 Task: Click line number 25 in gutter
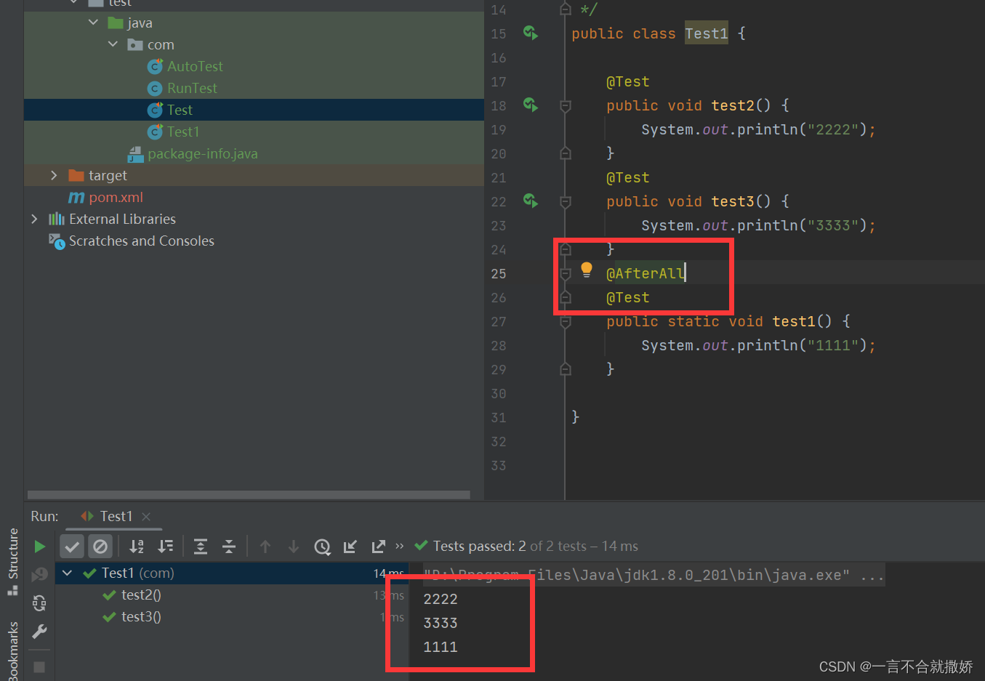[x=499, y=273]
